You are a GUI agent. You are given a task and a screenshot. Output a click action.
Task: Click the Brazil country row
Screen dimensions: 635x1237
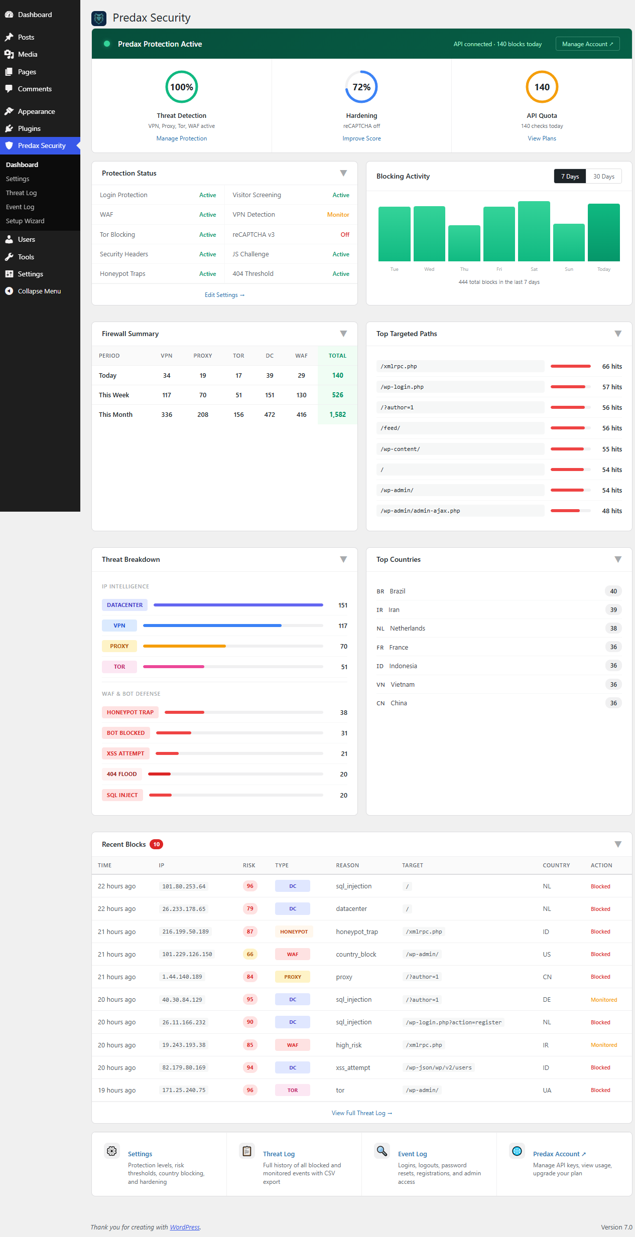[499, 591]
